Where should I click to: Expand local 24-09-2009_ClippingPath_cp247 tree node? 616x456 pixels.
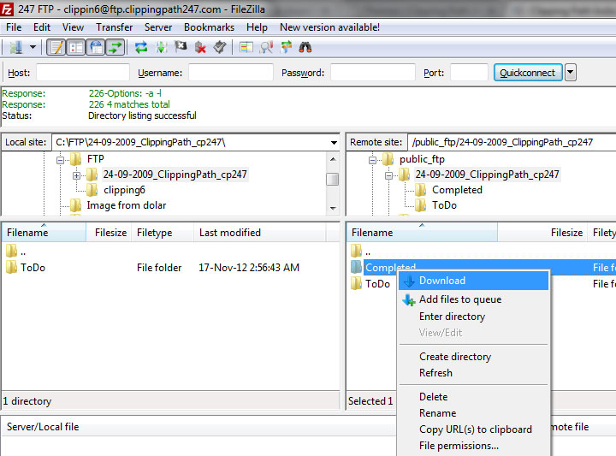pos(77,175)
